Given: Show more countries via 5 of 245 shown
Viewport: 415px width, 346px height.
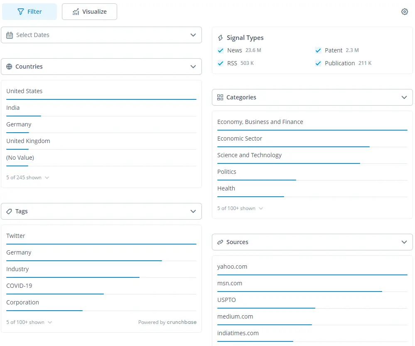Looking at the screenshot, I should [28, 178].
